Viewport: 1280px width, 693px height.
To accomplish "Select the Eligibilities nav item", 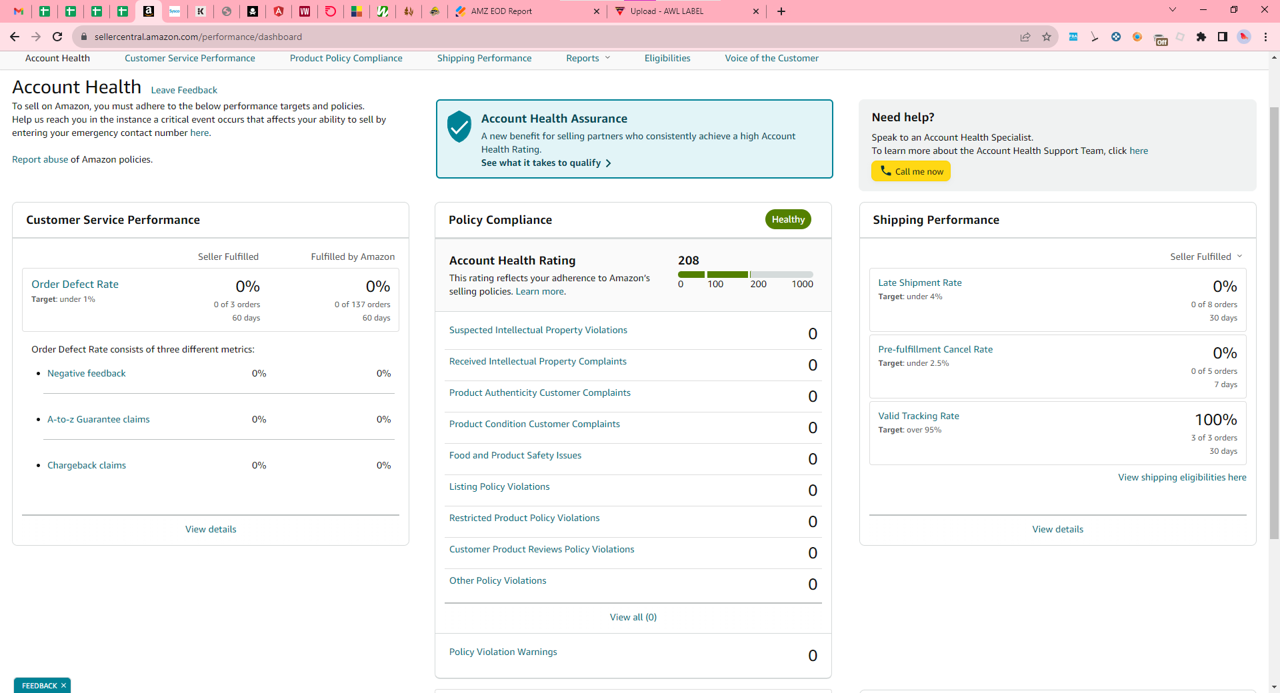I will tap(667, 59).
